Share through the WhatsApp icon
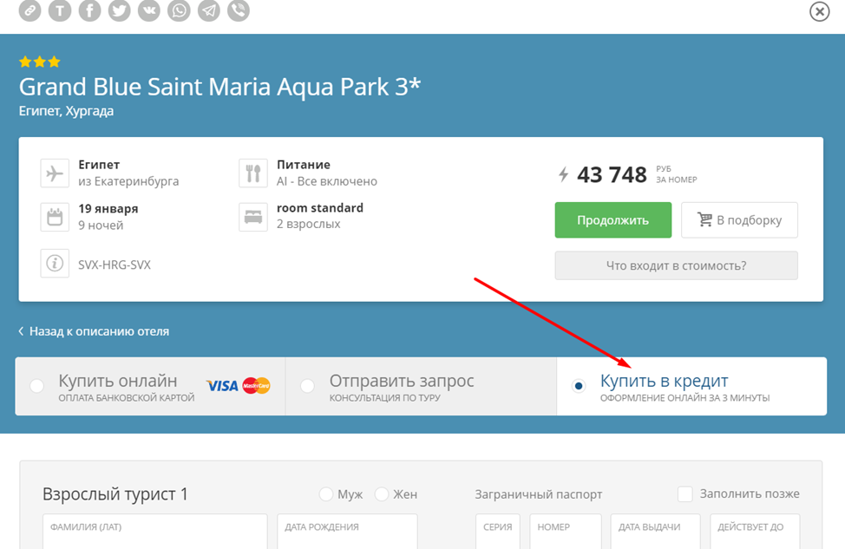 pyautogui.click(x=179, y=10)
